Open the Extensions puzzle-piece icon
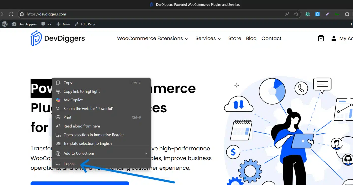The height and width of the screenshot is (185, 353). pyautogui.click(x=347, y=14)
